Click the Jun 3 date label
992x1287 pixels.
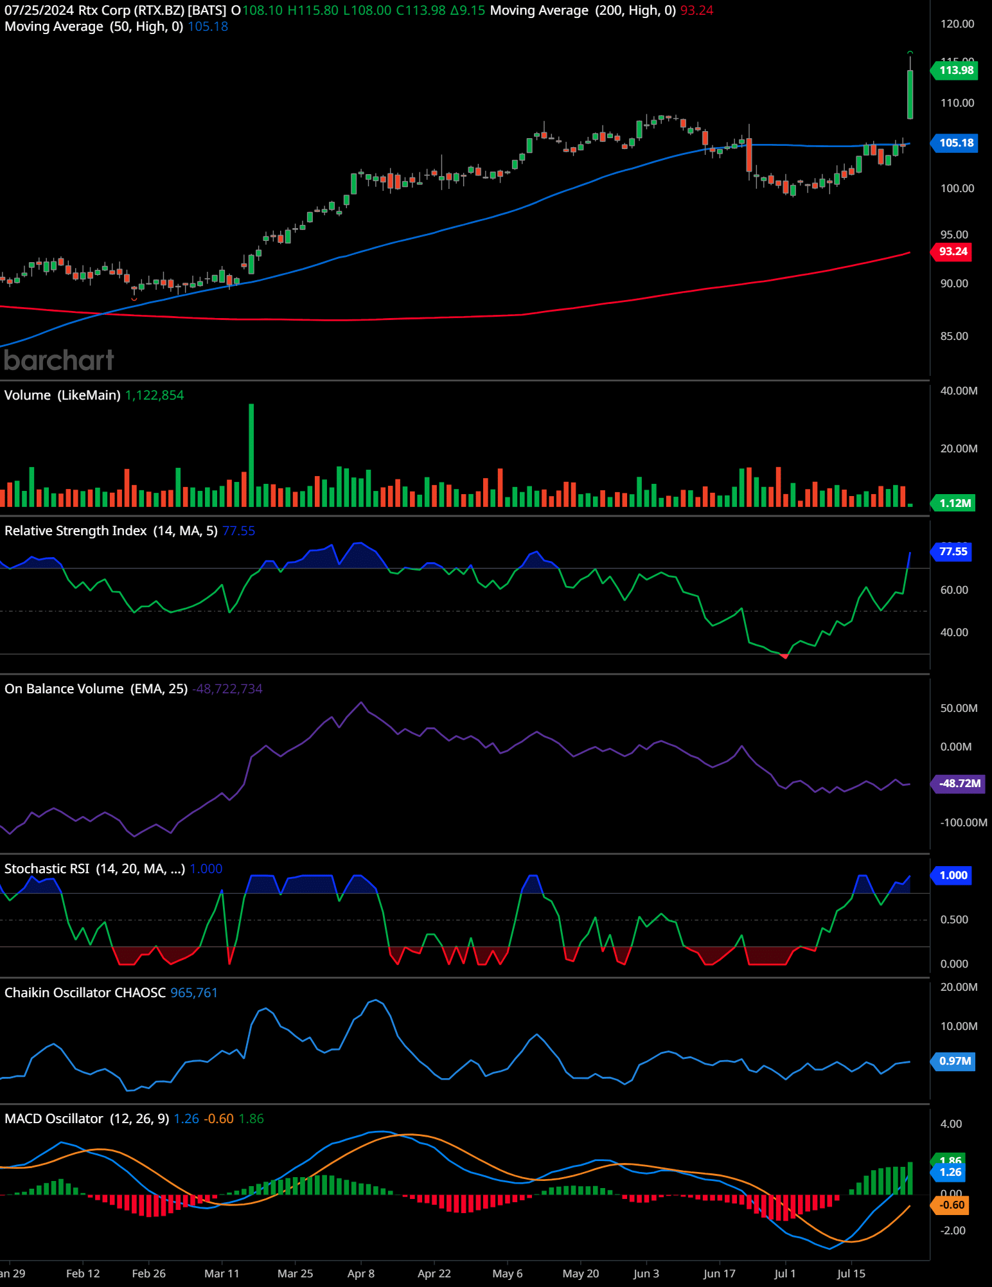[x=646, y=1274]
